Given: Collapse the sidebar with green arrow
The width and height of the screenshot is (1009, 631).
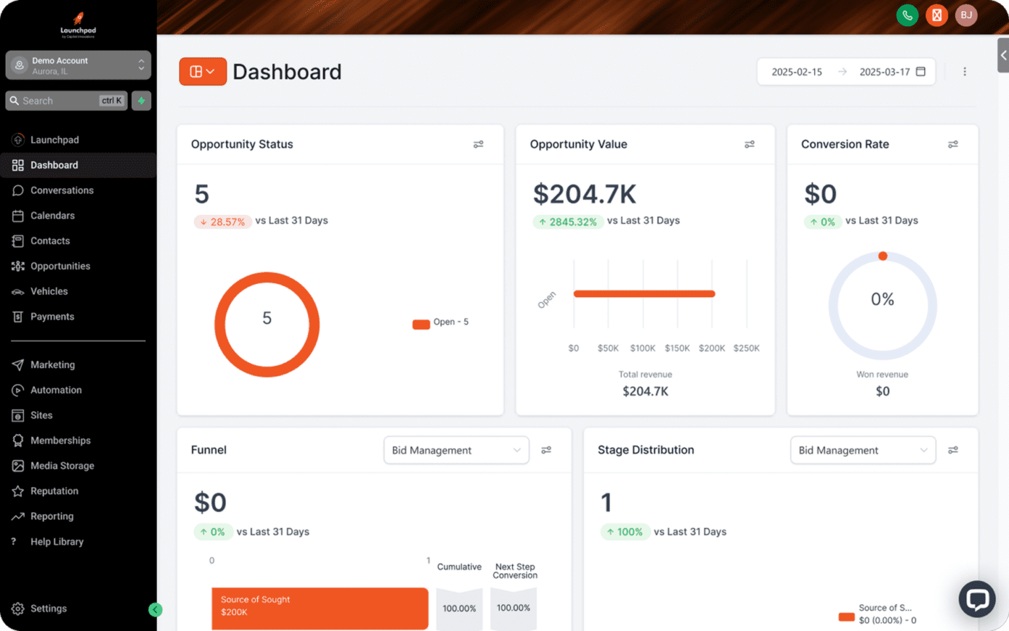Looking at the screenshot, I should [155, 609].
